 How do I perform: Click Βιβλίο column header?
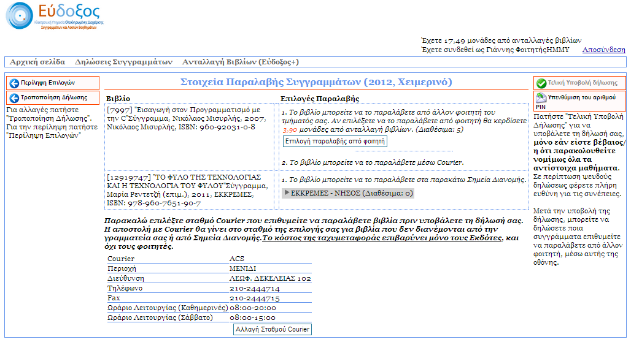(118, 99)
